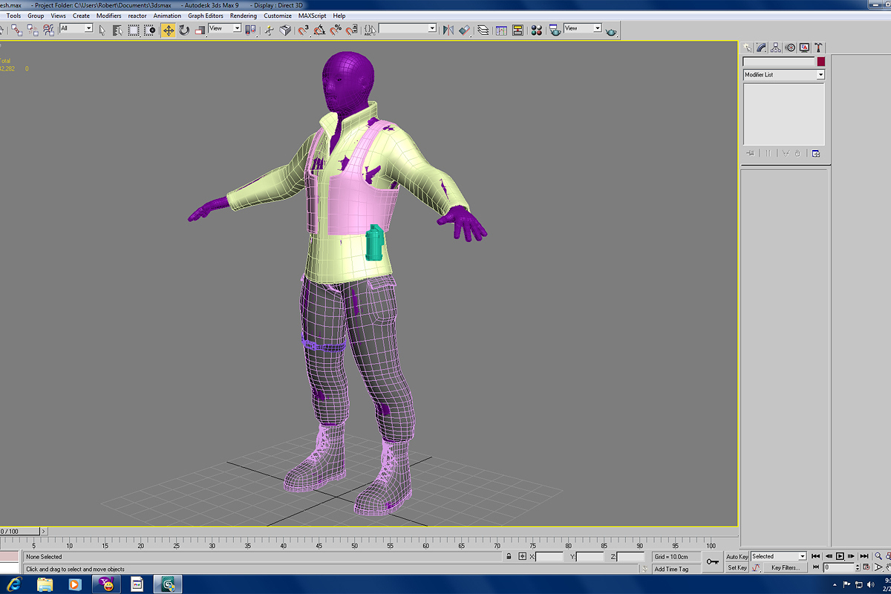Toggle the 3D Snaps button
The image size is (891, 594).
pyautogui.click(x=304, y=30)
